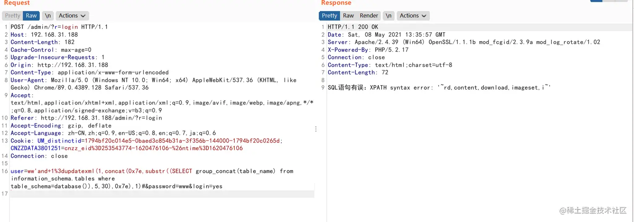Click "Connection: close" in the Request panel
Viewport: 634px width, 222px height.
[39, 156]
